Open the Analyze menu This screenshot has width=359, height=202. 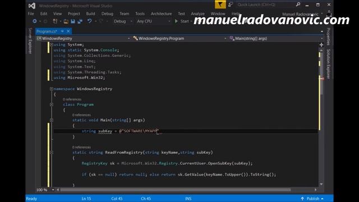tap(198, 13)
